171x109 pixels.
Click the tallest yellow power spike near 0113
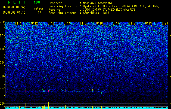tap(49, 106)
